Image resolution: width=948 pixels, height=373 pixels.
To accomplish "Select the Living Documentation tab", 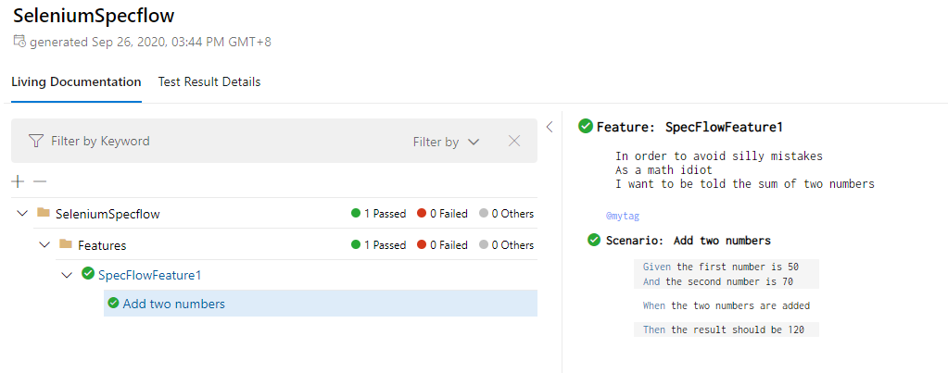I will click(76, 82).
